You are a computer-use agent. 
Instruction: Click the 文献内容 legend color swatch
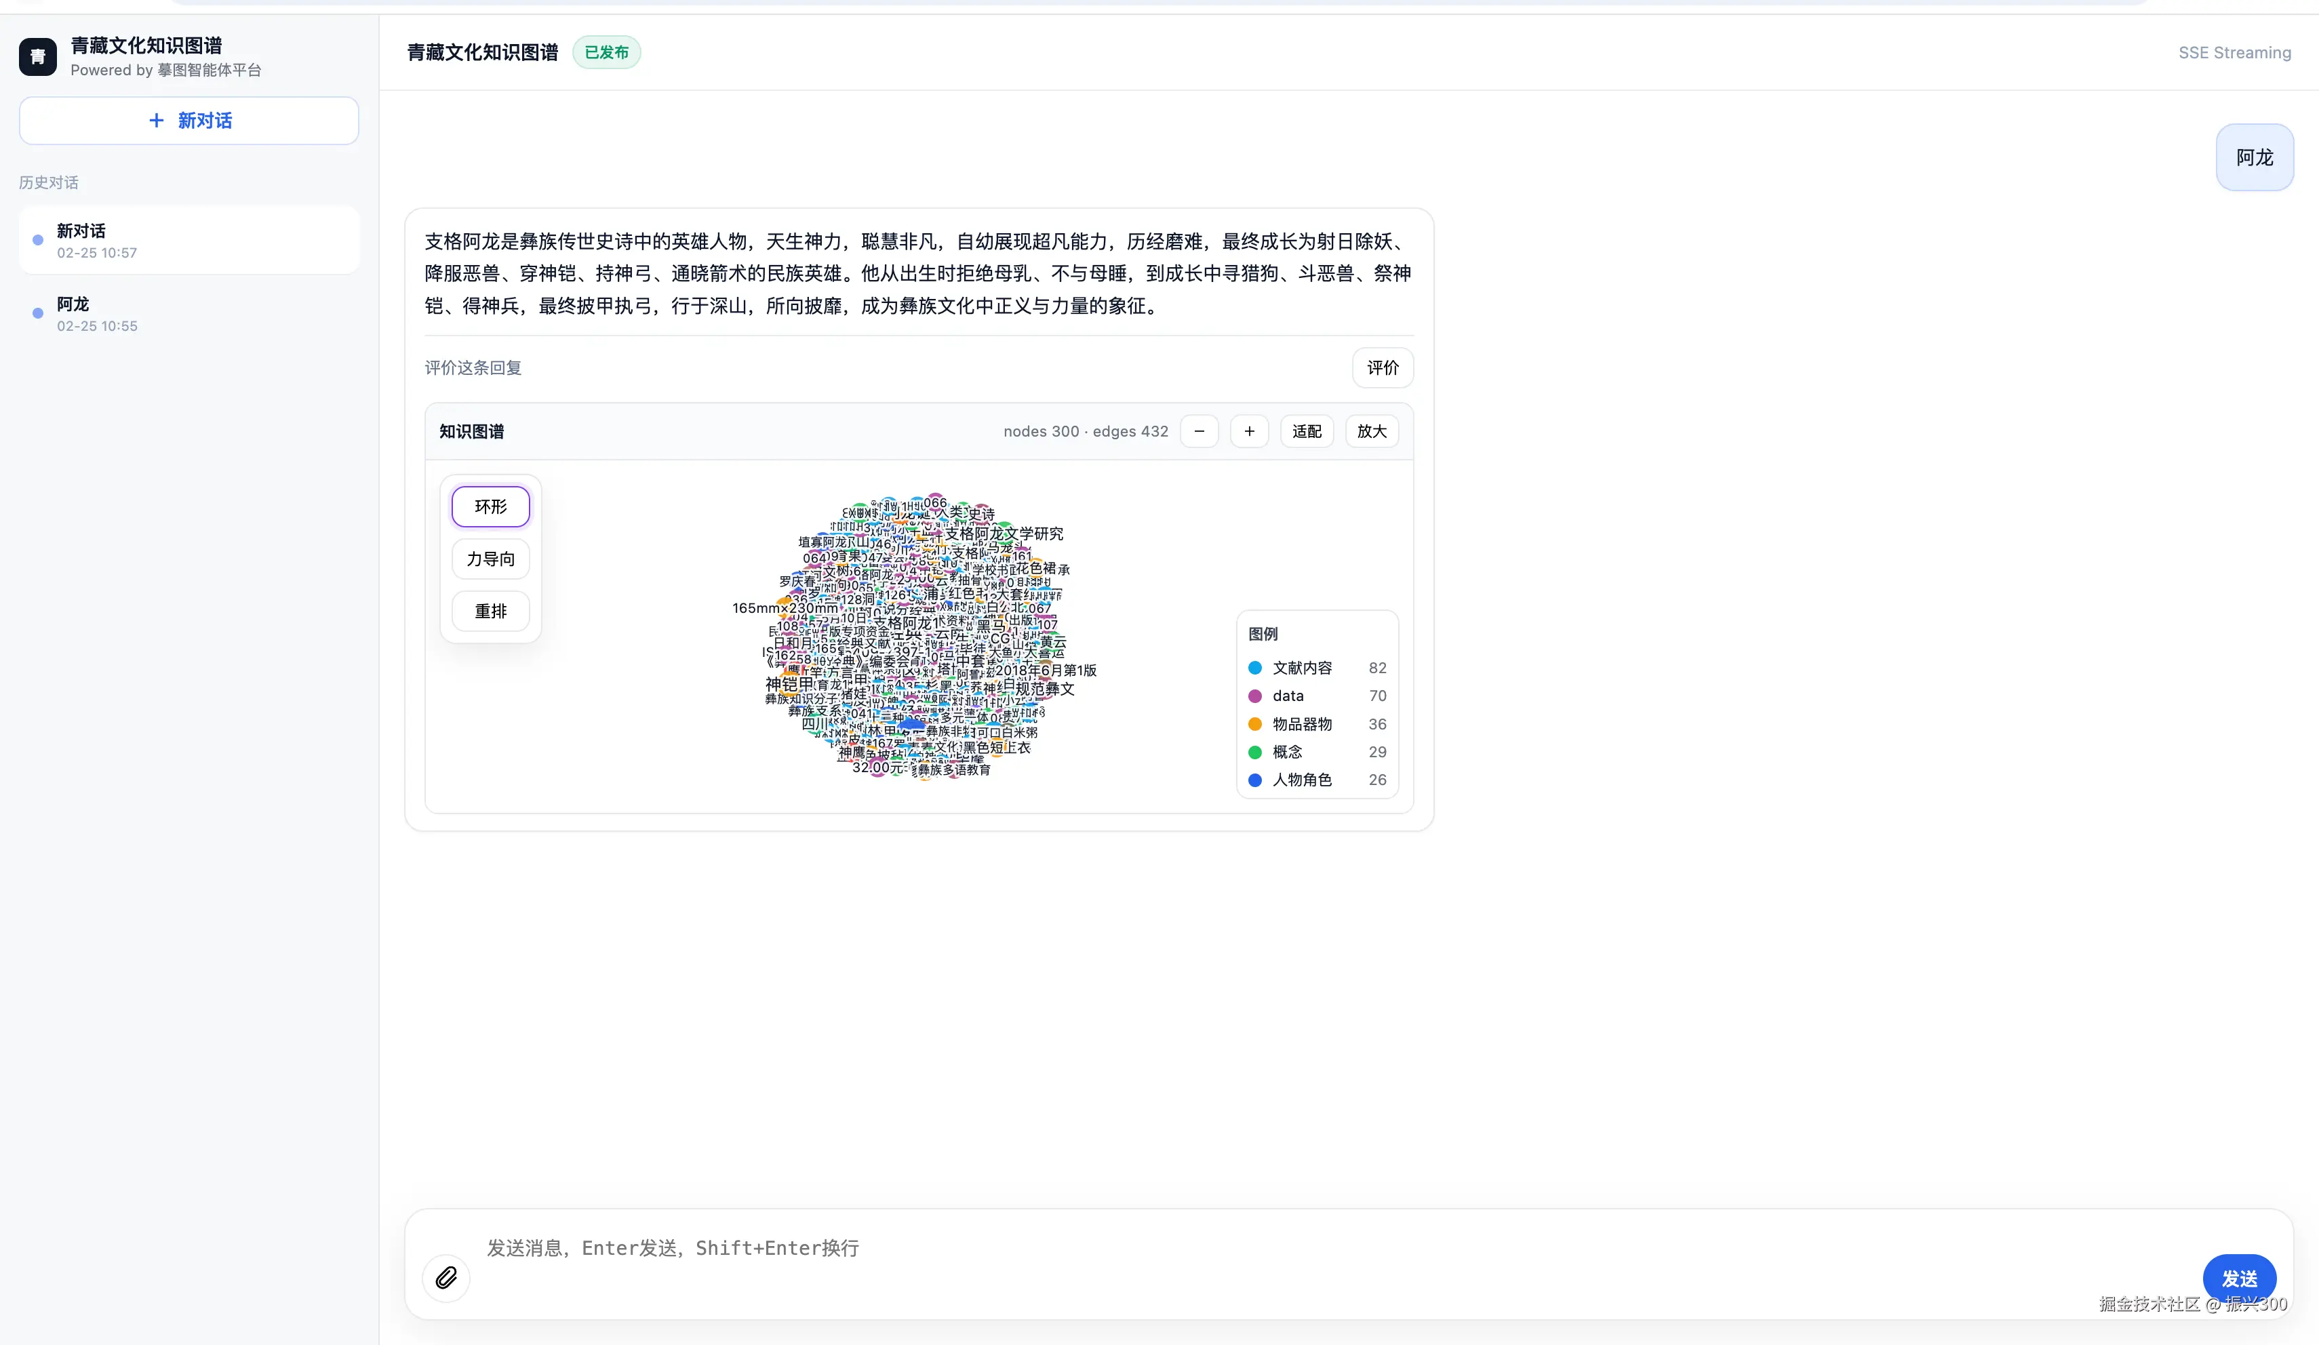coord(1255,668)
